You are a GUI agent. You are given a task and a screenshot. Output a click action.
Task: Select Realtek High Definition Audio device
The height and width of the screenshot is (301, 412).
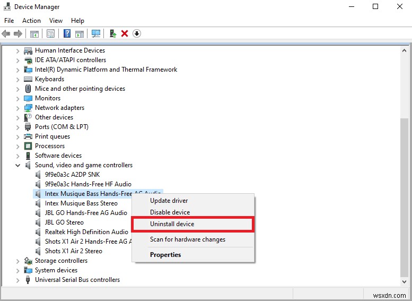pos(86,232)
